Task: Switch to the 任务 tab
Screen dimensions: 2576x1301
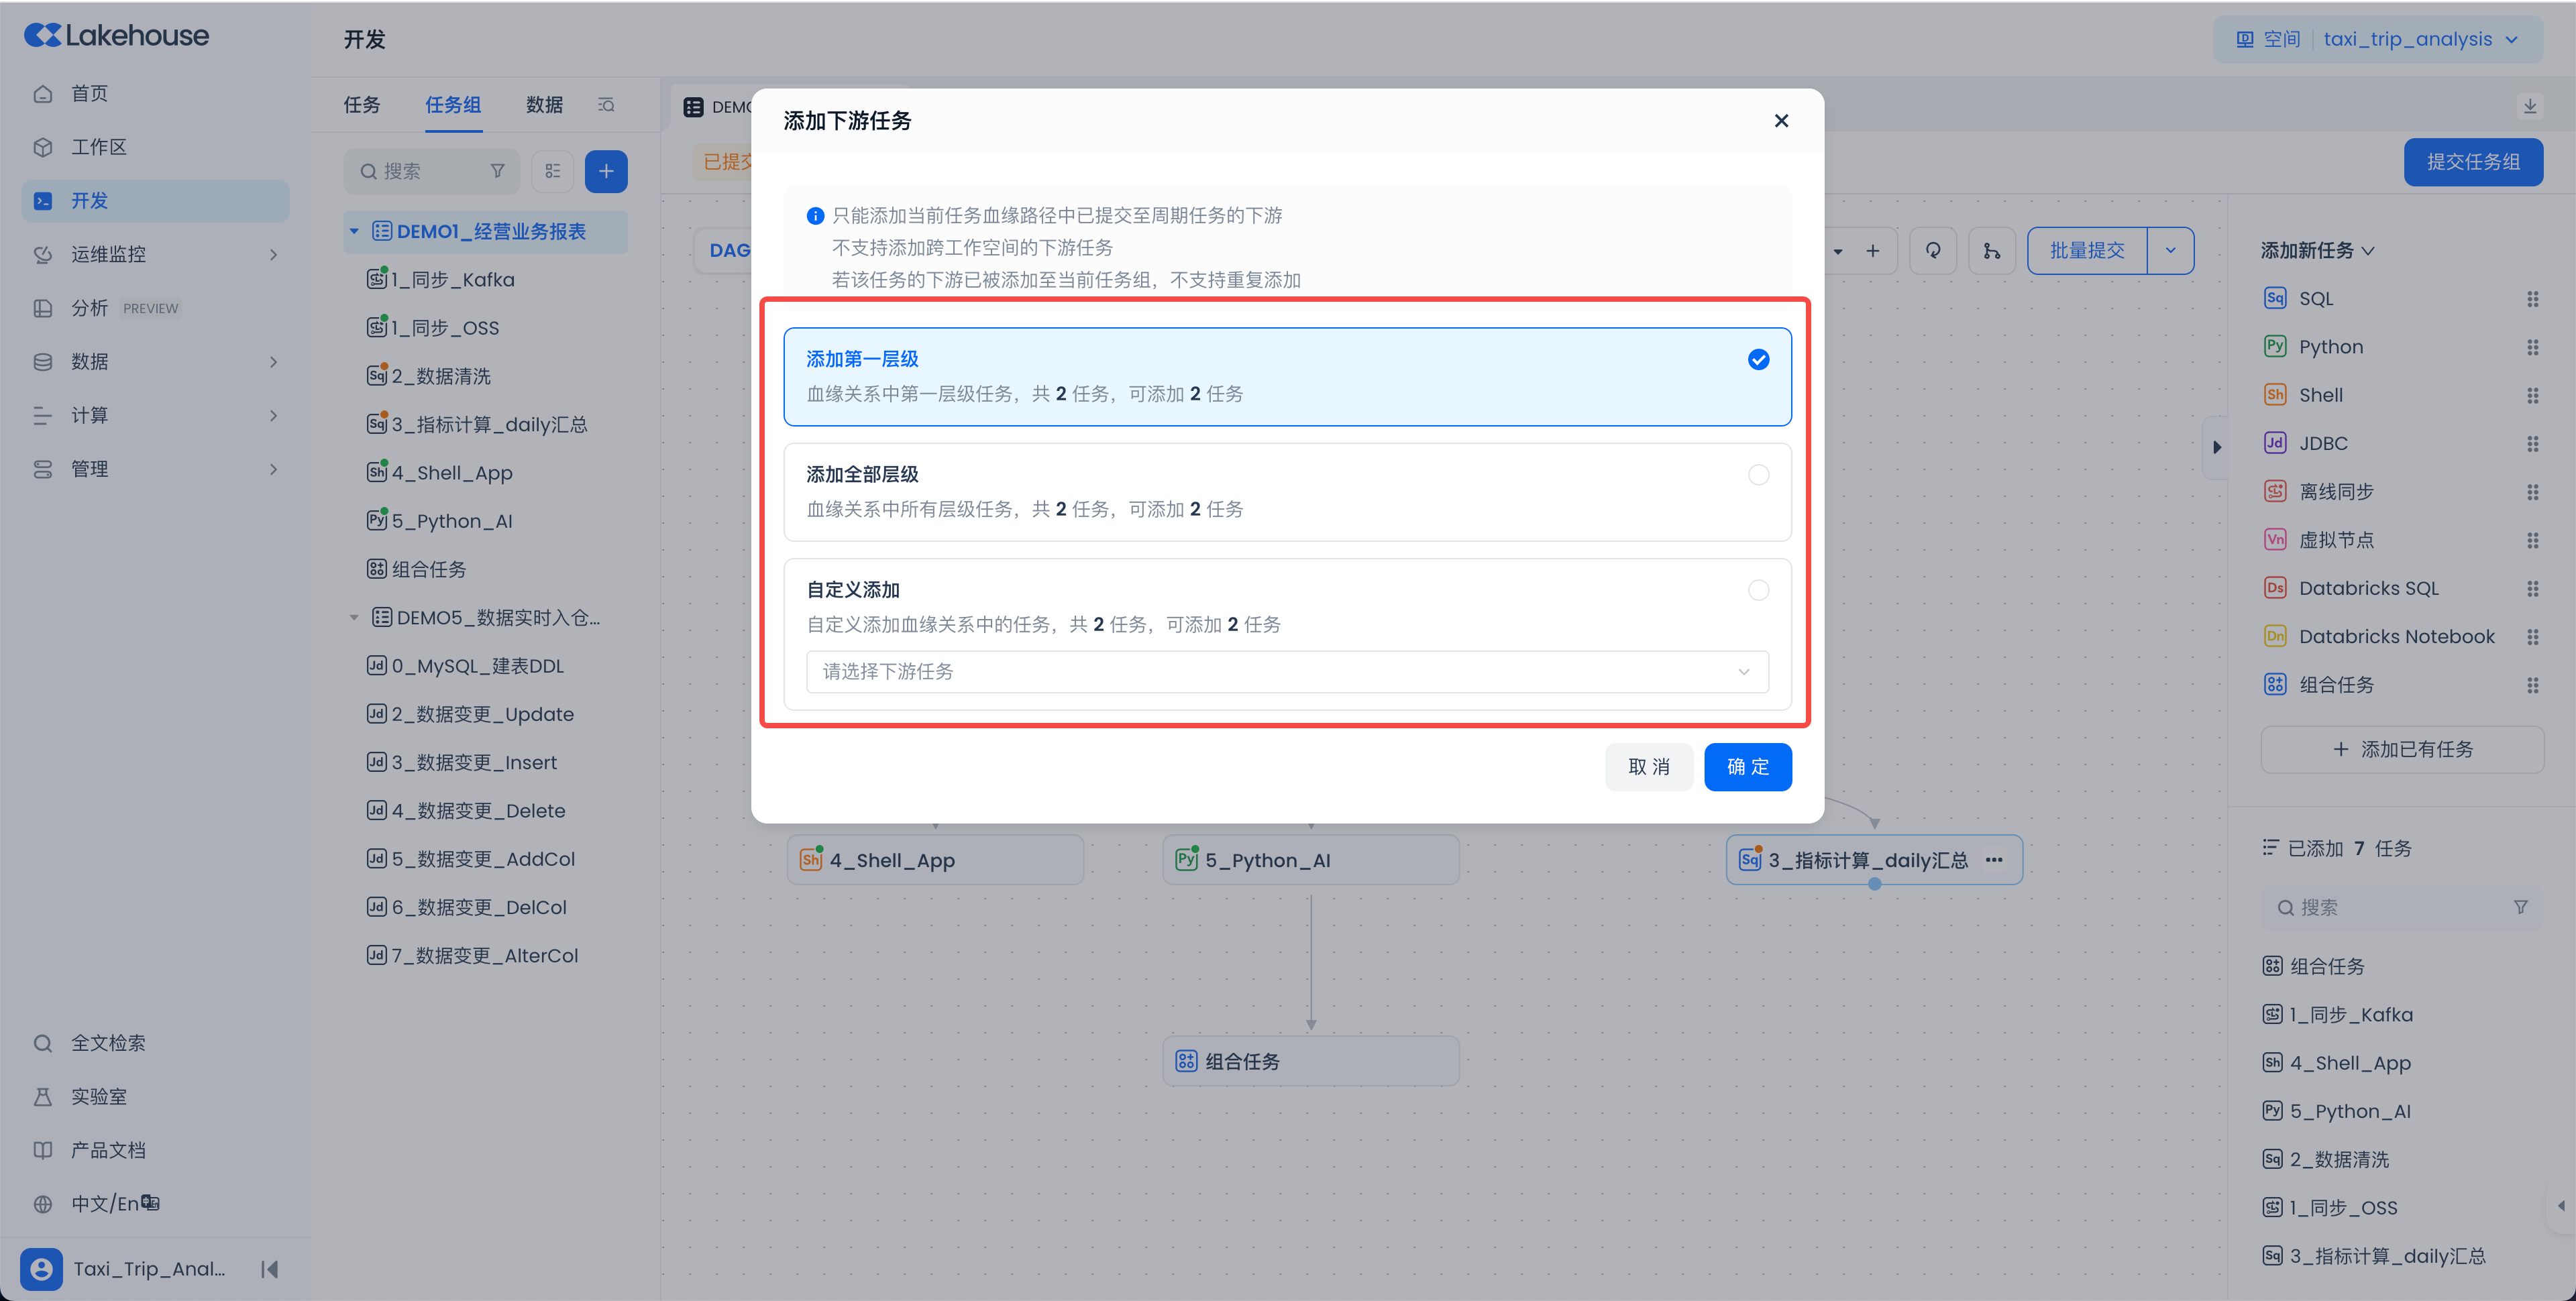Action: coord(361,105)
